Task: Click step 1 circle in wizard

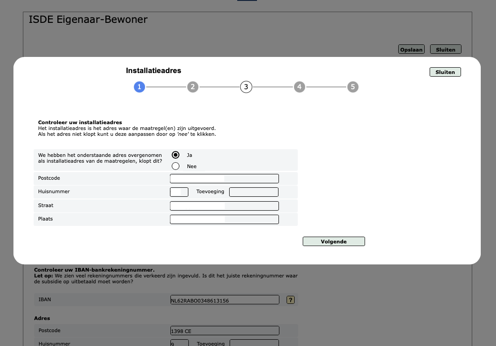Action: click(139, 87)
